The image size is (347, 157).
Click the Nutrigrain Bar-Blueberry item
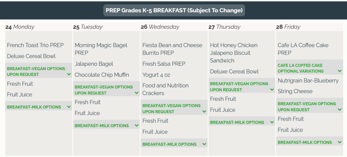308,81
